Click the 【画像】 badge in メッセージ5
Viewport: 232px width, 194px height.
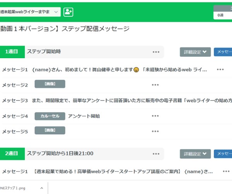click(x=50, y=130)
